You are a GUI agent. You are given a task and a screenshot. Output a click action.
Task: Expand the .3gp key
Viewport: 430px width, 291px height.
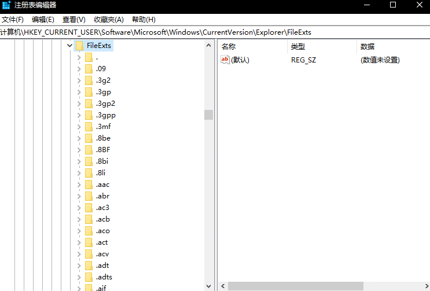point(79,92)
